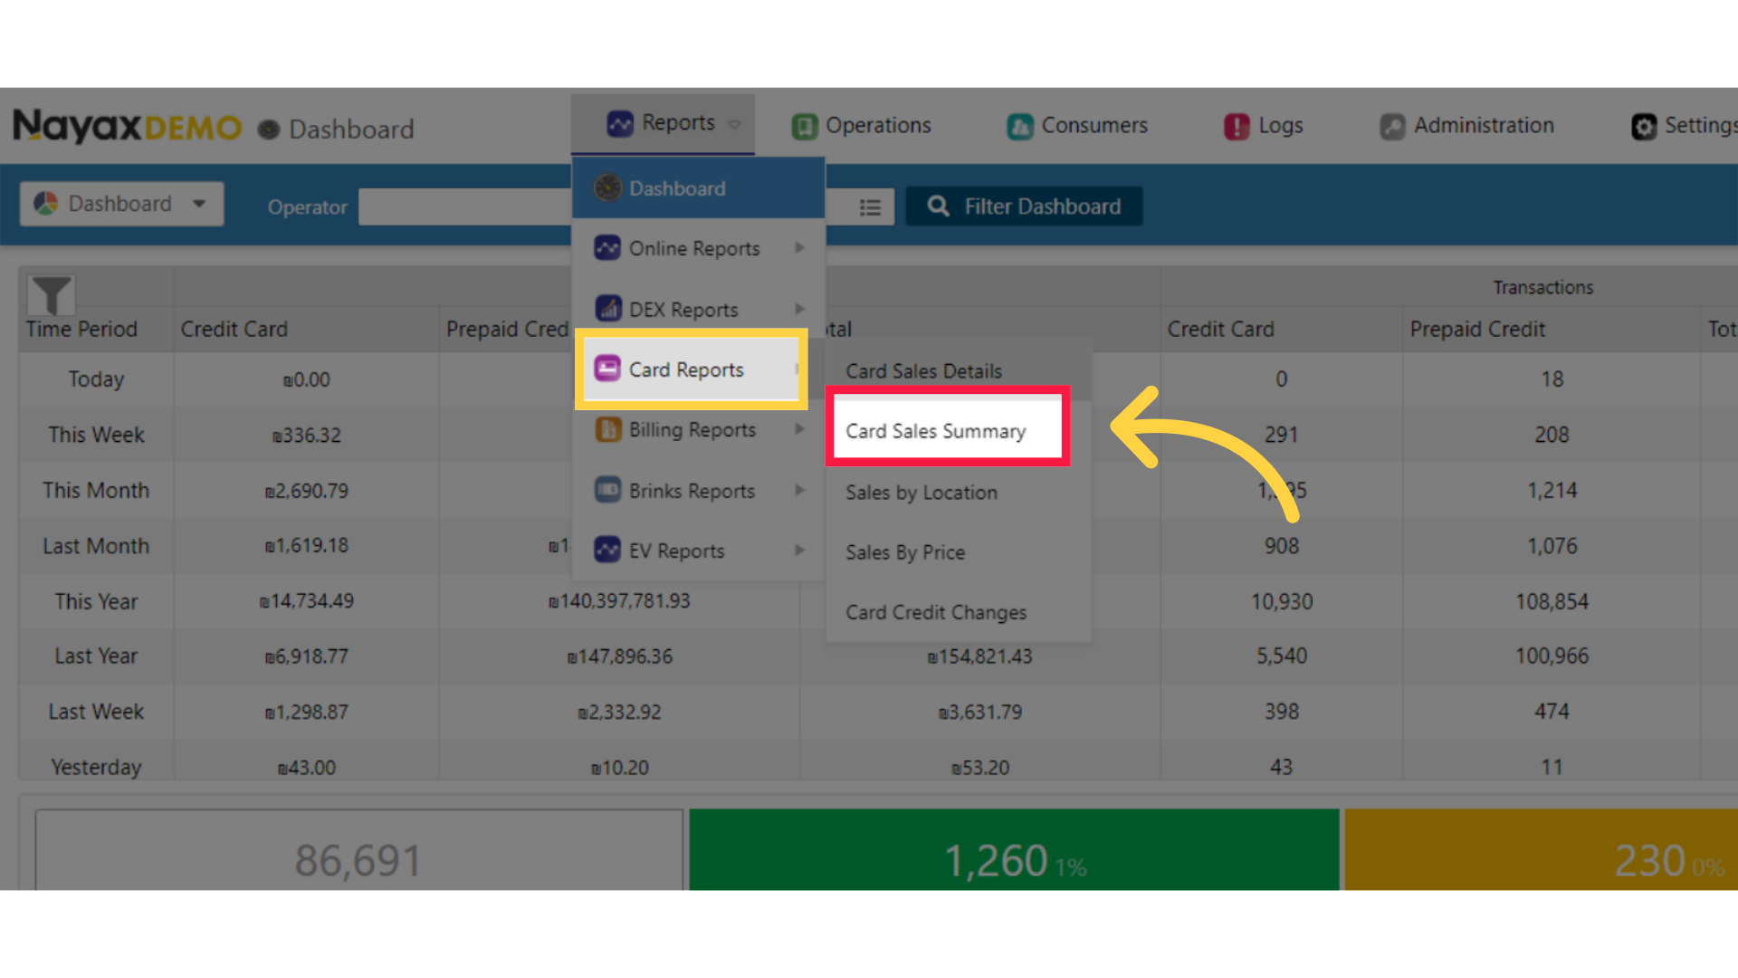Open the Logs menu
This screenshot has width=1738, height=978.
(x=1264, y=126)
